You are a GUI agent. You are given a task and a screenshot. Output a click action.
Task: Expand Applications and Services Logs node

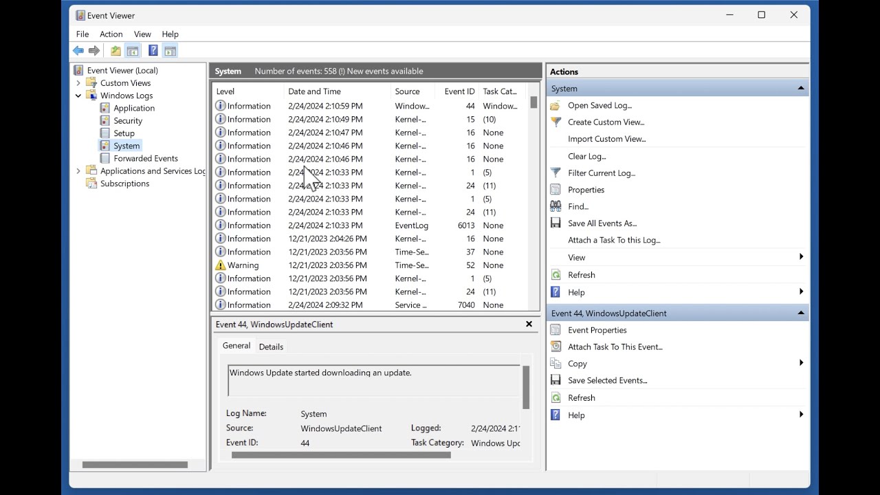pos(78,171)
